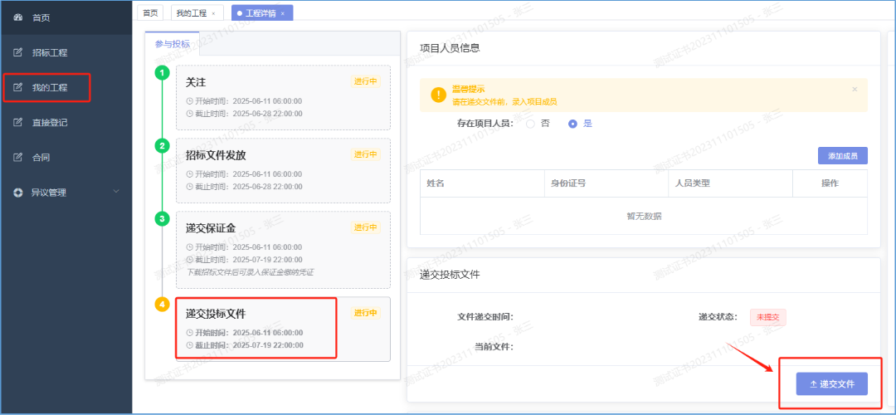Open the 递交保证金 step card
Screen dimensions: 896x415
coord(284,250)
